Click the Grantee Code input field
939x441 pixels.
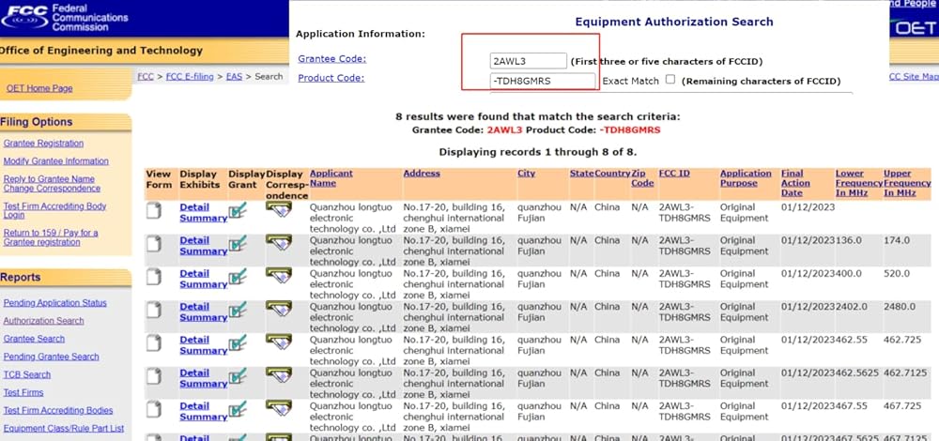tap(529, 61)
